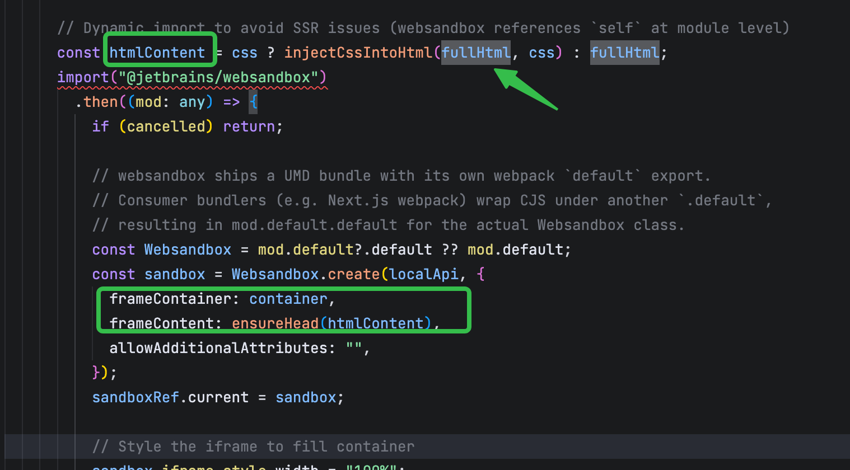This screenshot has height=470, width=850.
Task: Click the empty string value after allowAdditionalAttributes
Action: point(354,348)
